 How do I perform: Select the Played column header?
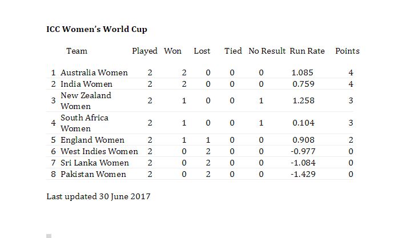pos(144,51)
